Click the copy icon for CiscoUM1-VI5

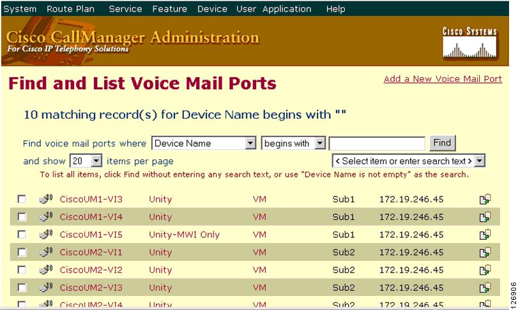click(485, 235)
